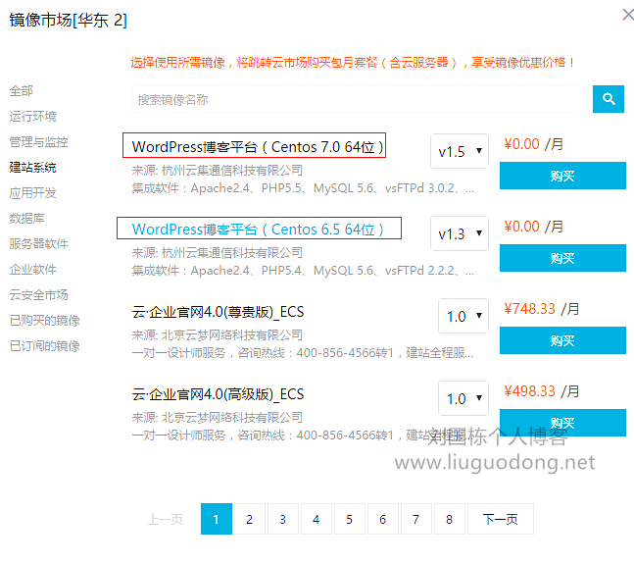The height and width of the screenshot is (564, 634).
Task: Go to page 8
Action: tap(449, 519)
